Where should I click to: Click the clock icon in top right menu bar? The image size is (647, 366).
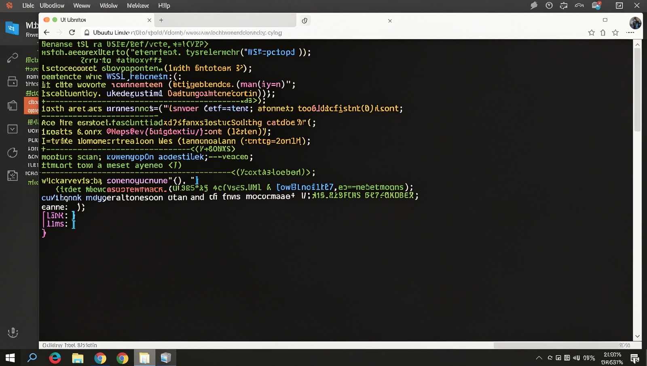pyautogui.click(x=549, y=5)
